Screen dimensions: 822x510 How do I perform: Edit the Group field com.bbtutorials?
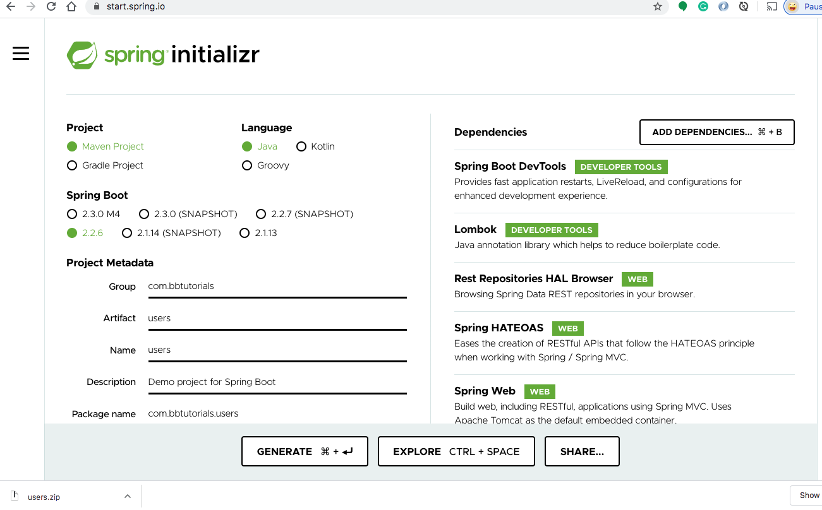click(277, 287)
